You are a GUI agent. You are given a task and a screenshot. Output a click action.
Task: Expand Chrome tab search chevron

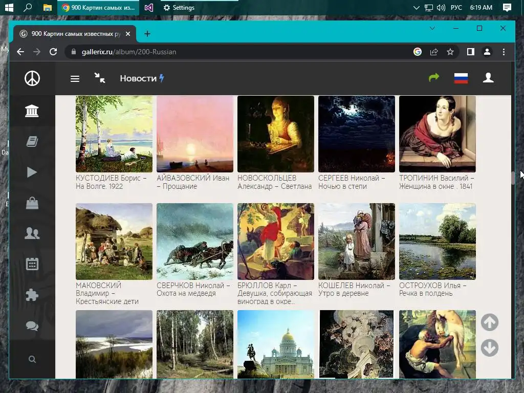(x=432, y=29)
